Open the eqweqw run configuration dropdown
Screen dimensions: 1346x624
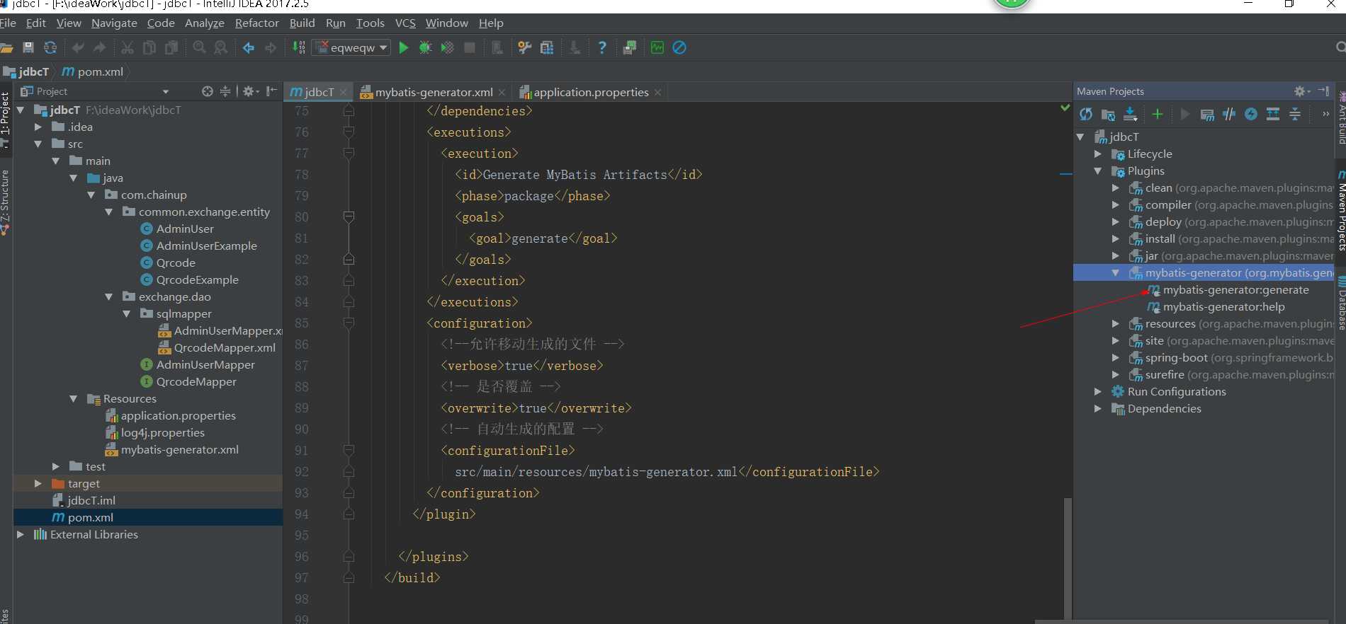(x=352, y=47)
